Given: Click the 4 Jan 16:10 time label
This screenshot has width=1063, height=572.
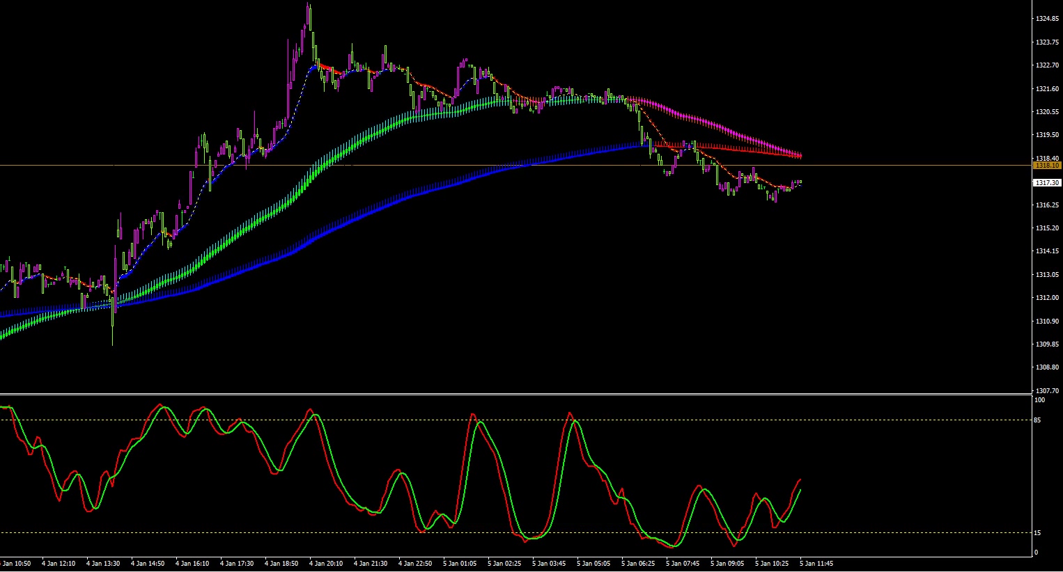Looking at the screenshot, I should tap(192, 564).
